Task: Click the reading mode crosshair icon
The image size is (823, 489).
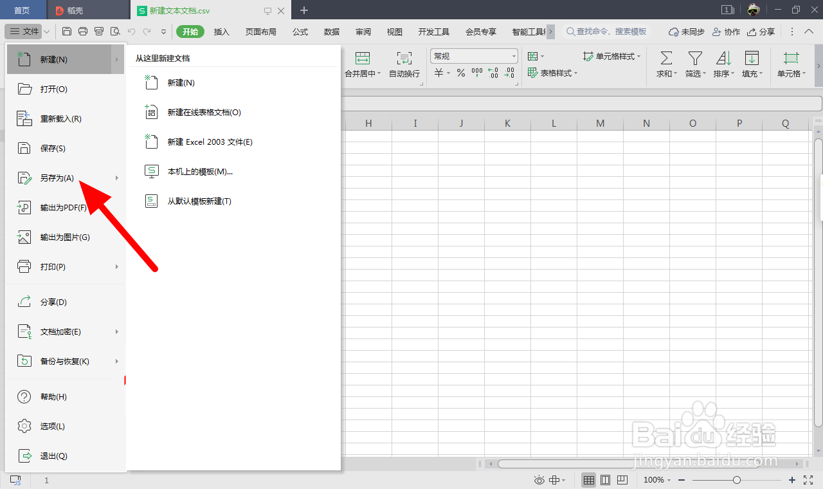Action: click(556, 480)
